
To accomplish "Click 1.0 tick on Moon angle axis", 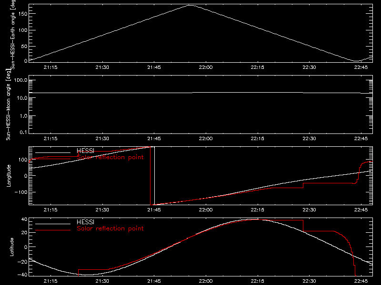I will click(x=23, y=116).
